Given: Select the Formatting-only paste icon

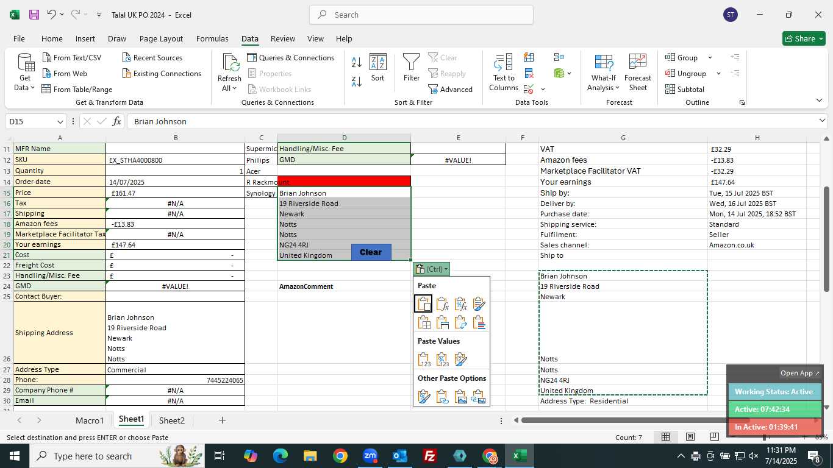Looking at the screenshot, I should (x=424, y=397).
